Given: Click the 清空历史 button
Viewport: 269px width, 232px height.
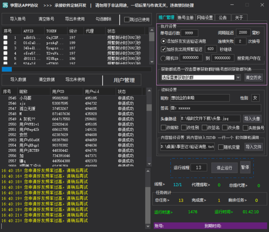Looking at the screenshot, I should (253, 77).
